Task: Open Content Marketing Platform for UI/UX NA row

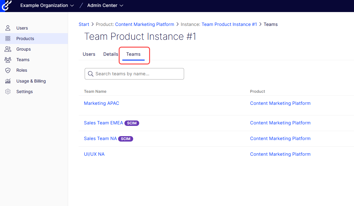Action: click(280, 154)
